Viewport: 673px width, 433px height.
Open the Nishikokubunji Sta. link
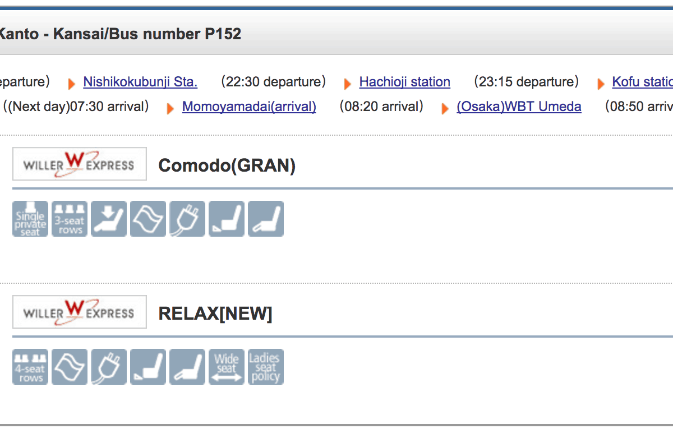[140, 82]
